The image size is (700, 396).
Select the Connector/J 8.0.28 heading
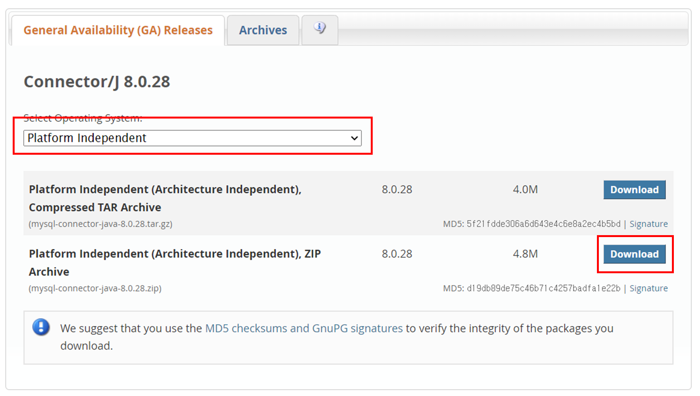pos(97,82)
